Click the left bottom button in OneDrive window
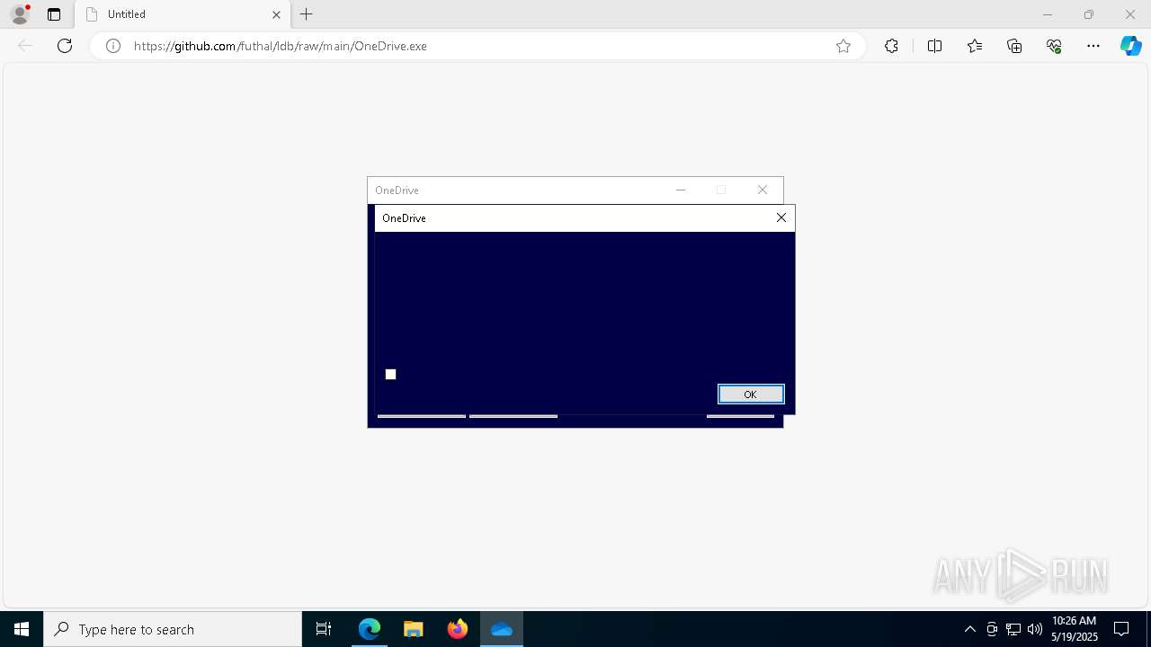This screenshot has height=647, width=1151. (x=422, y=416)
